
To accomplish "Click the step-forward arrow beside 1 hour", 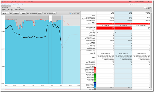I will pyautogui.click(x=28, y=13).
